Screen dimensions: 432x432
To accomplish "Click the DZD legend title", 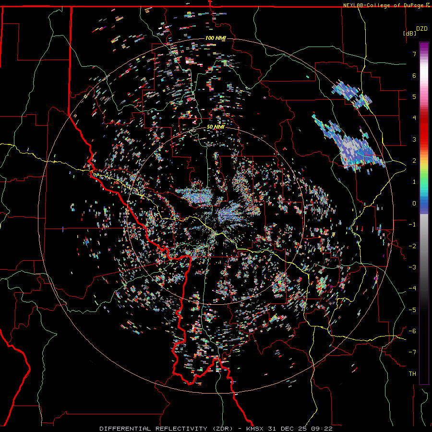I will coord(422,29).
